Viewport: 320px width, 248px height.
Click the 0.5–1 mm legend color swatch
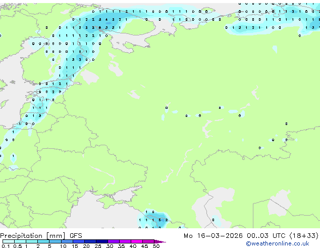tap(20, 241)
